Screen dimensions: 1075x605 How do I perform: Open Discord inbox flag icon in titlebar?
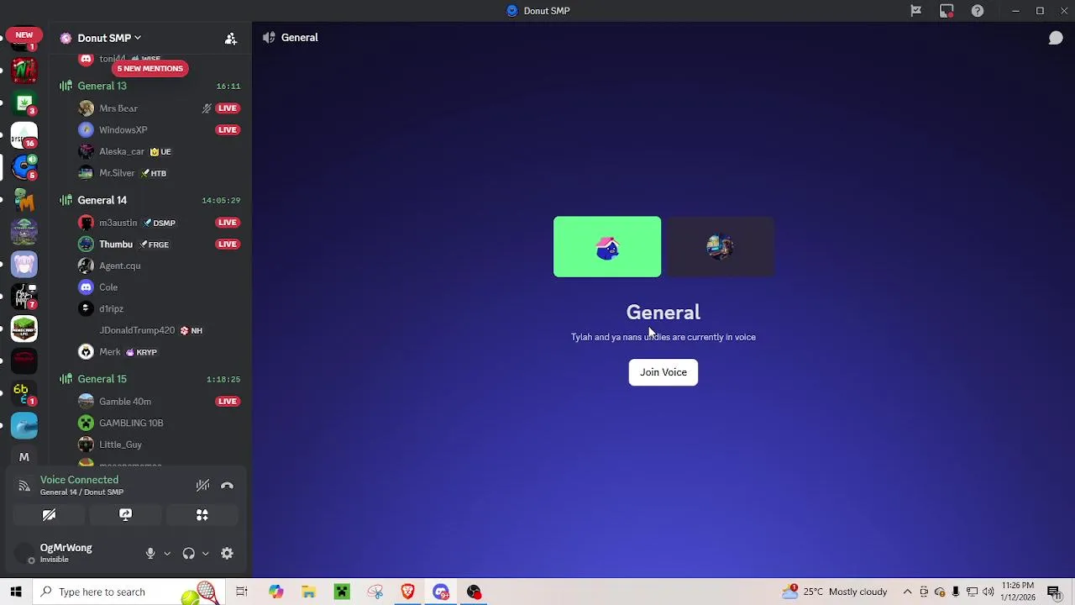(915, 11)
